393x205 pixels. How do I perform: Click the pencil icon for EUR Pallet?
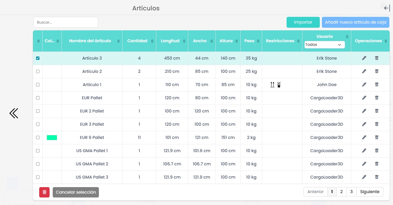[x=364, y=98]
